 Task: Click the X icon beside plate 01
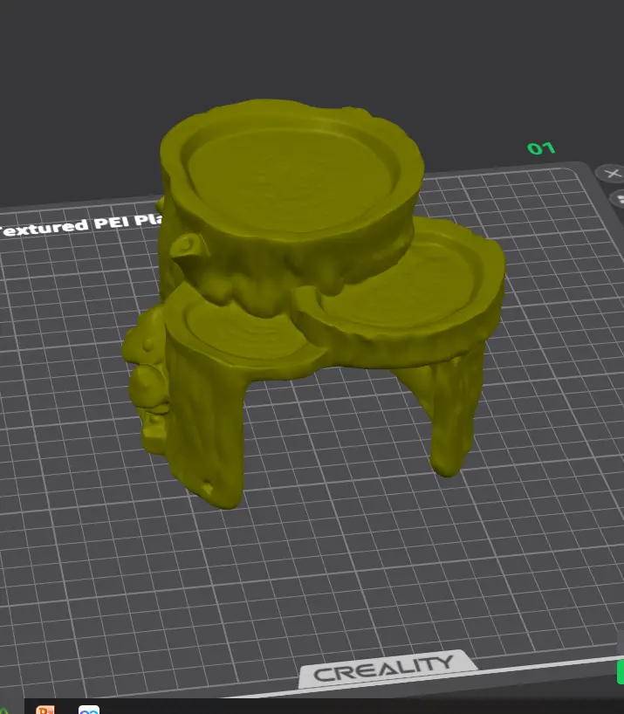(x=612, y=174)
